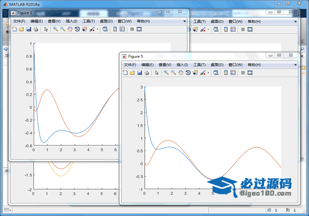The width and height of the screenshot is (309, 216).
Task: Open 编辑(E) menu in Figure 1
Action: pos(37,21)
